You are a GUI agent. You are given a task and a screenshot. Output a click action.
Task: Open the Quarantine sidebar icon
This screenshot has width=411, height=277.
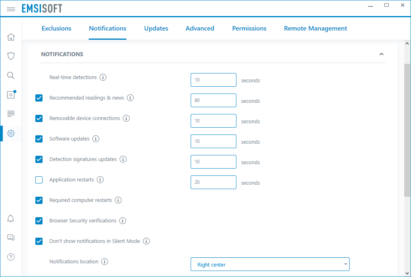(x=11, y=95)
